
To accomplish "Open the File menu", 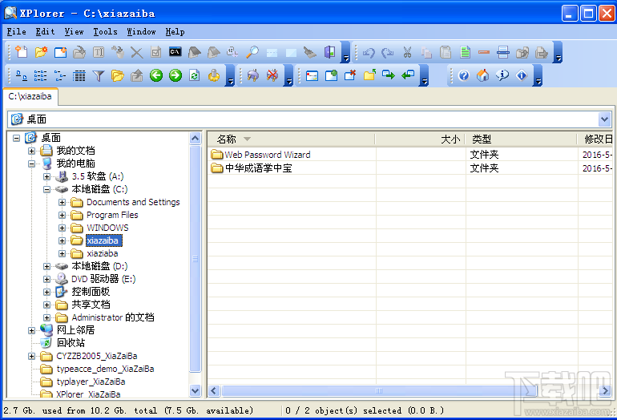I will point(17,31).
